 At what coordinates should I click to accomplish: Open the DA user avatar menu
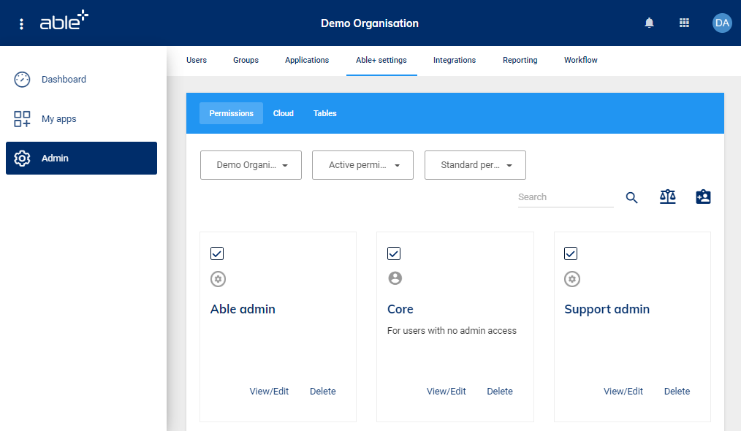coord(721,23)
